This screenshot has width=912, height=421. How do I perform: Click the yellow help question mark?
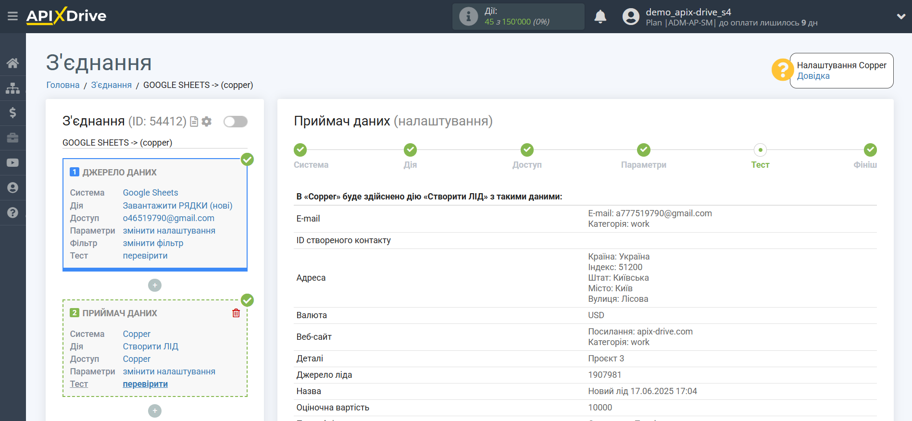(782, 70)
